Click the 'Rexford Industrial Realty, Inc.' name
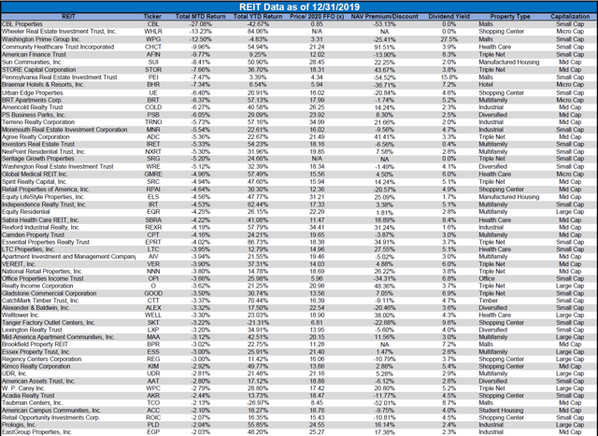This screenshot has width=598, height=436. (41, 227)
